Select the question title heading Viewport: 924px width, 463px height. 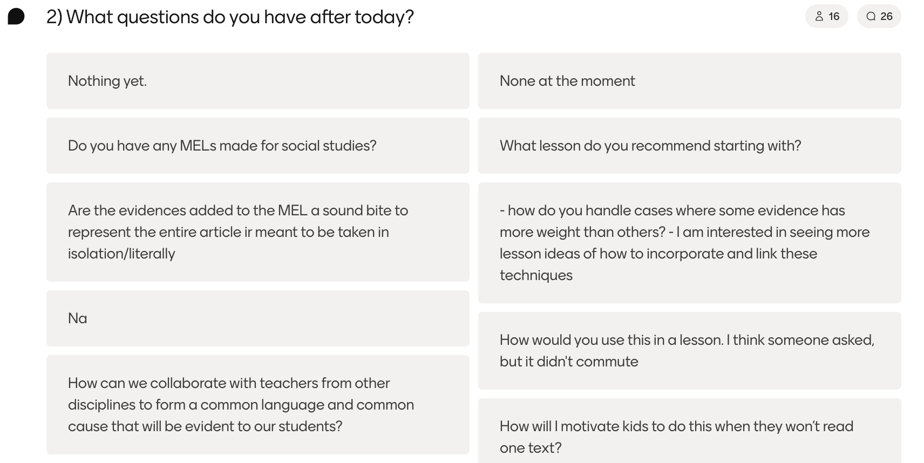coord(230,17)
